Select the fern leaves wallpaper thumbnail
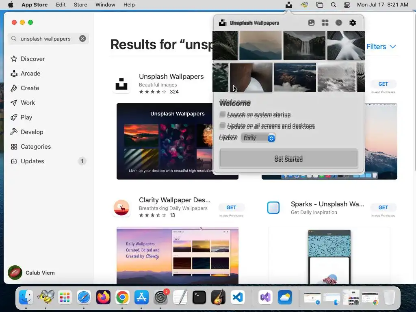The image size is (416, 312). pos(225,45)
